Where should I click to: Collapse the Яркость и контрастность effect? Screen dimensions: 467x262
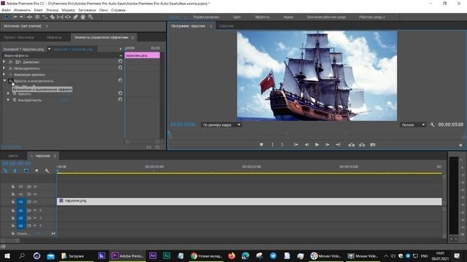[4, 81]
